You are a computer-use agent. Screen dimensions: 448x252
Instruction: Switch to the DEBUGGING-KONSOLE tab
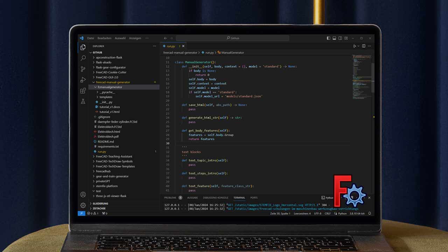click(x=216, y=197)
